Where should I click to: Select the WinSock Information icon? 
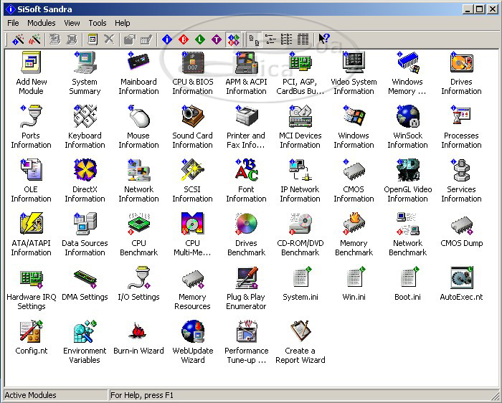407,118
